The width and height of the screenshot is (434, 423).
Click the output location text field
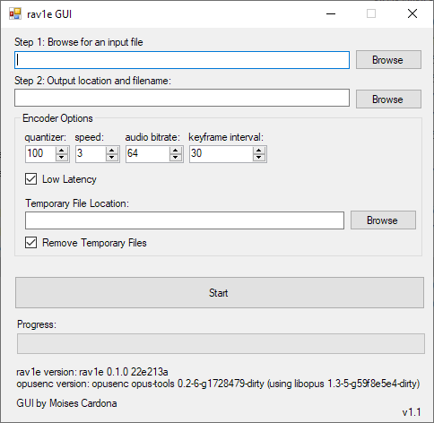point(182,98)
